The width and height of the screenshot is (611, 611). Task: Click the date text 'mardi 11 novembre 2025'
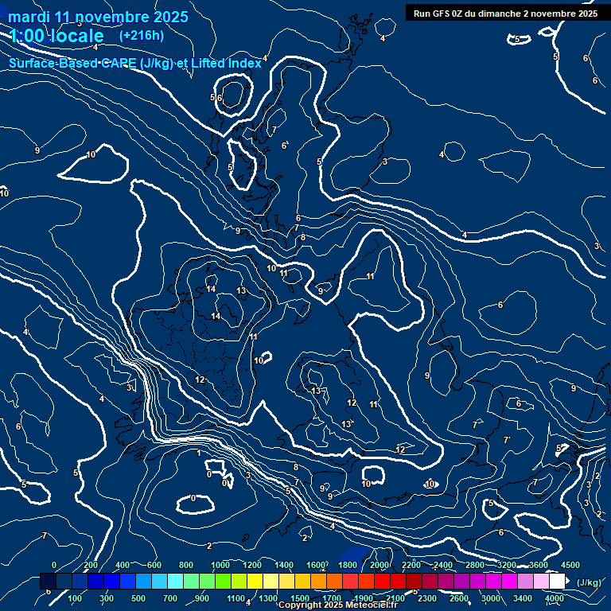pyautogui.click(x=98, y=17)
